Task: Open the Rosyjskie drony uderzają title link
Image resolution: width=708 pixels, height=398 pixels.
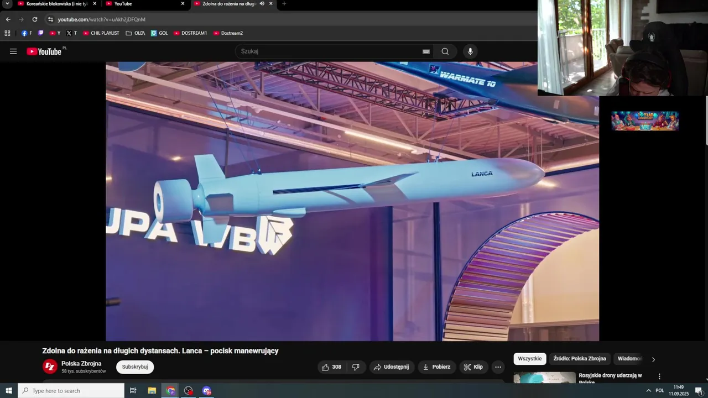Action: pos(611,379)
